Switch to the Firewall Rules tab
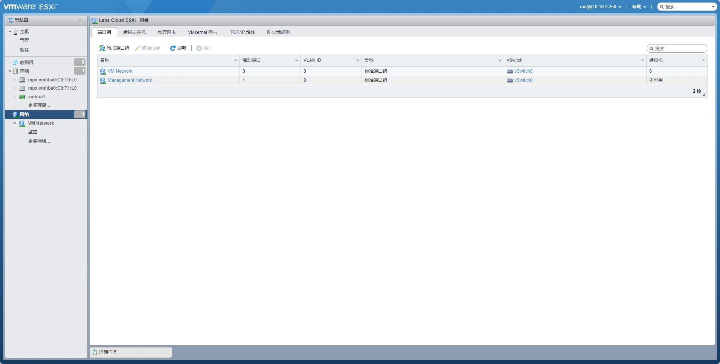Image resolution: width=720 pixels, height=364 pixels. [x=278, y=32]
